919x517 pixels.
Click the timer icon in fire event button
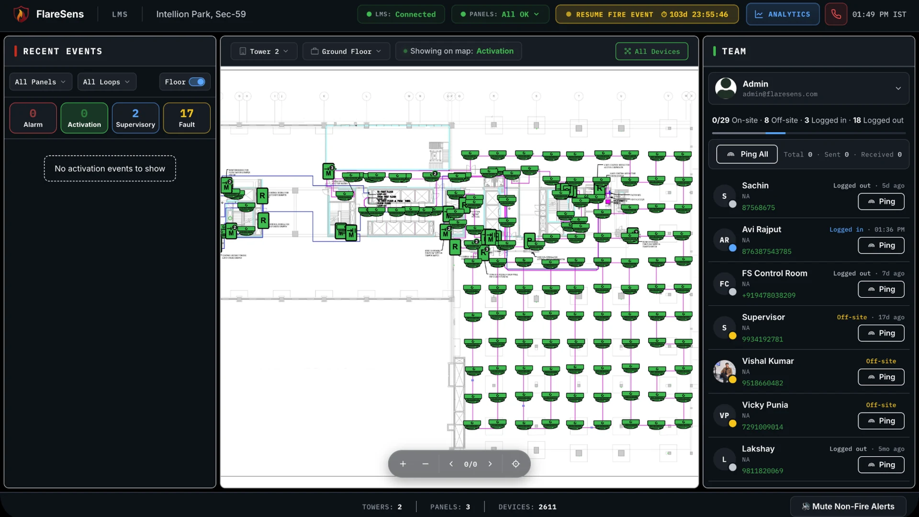click(x=664, y=14)
